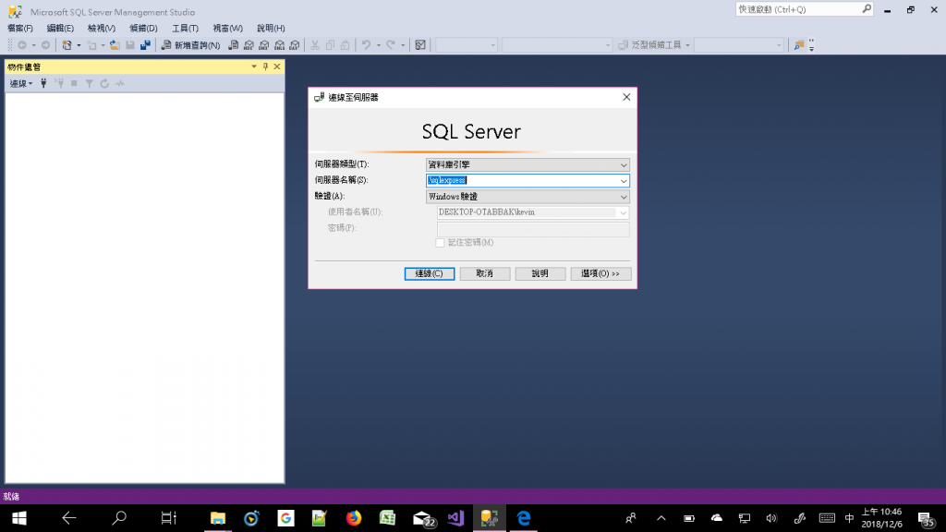Click the Open File folder icon

[x=115, y=45]
